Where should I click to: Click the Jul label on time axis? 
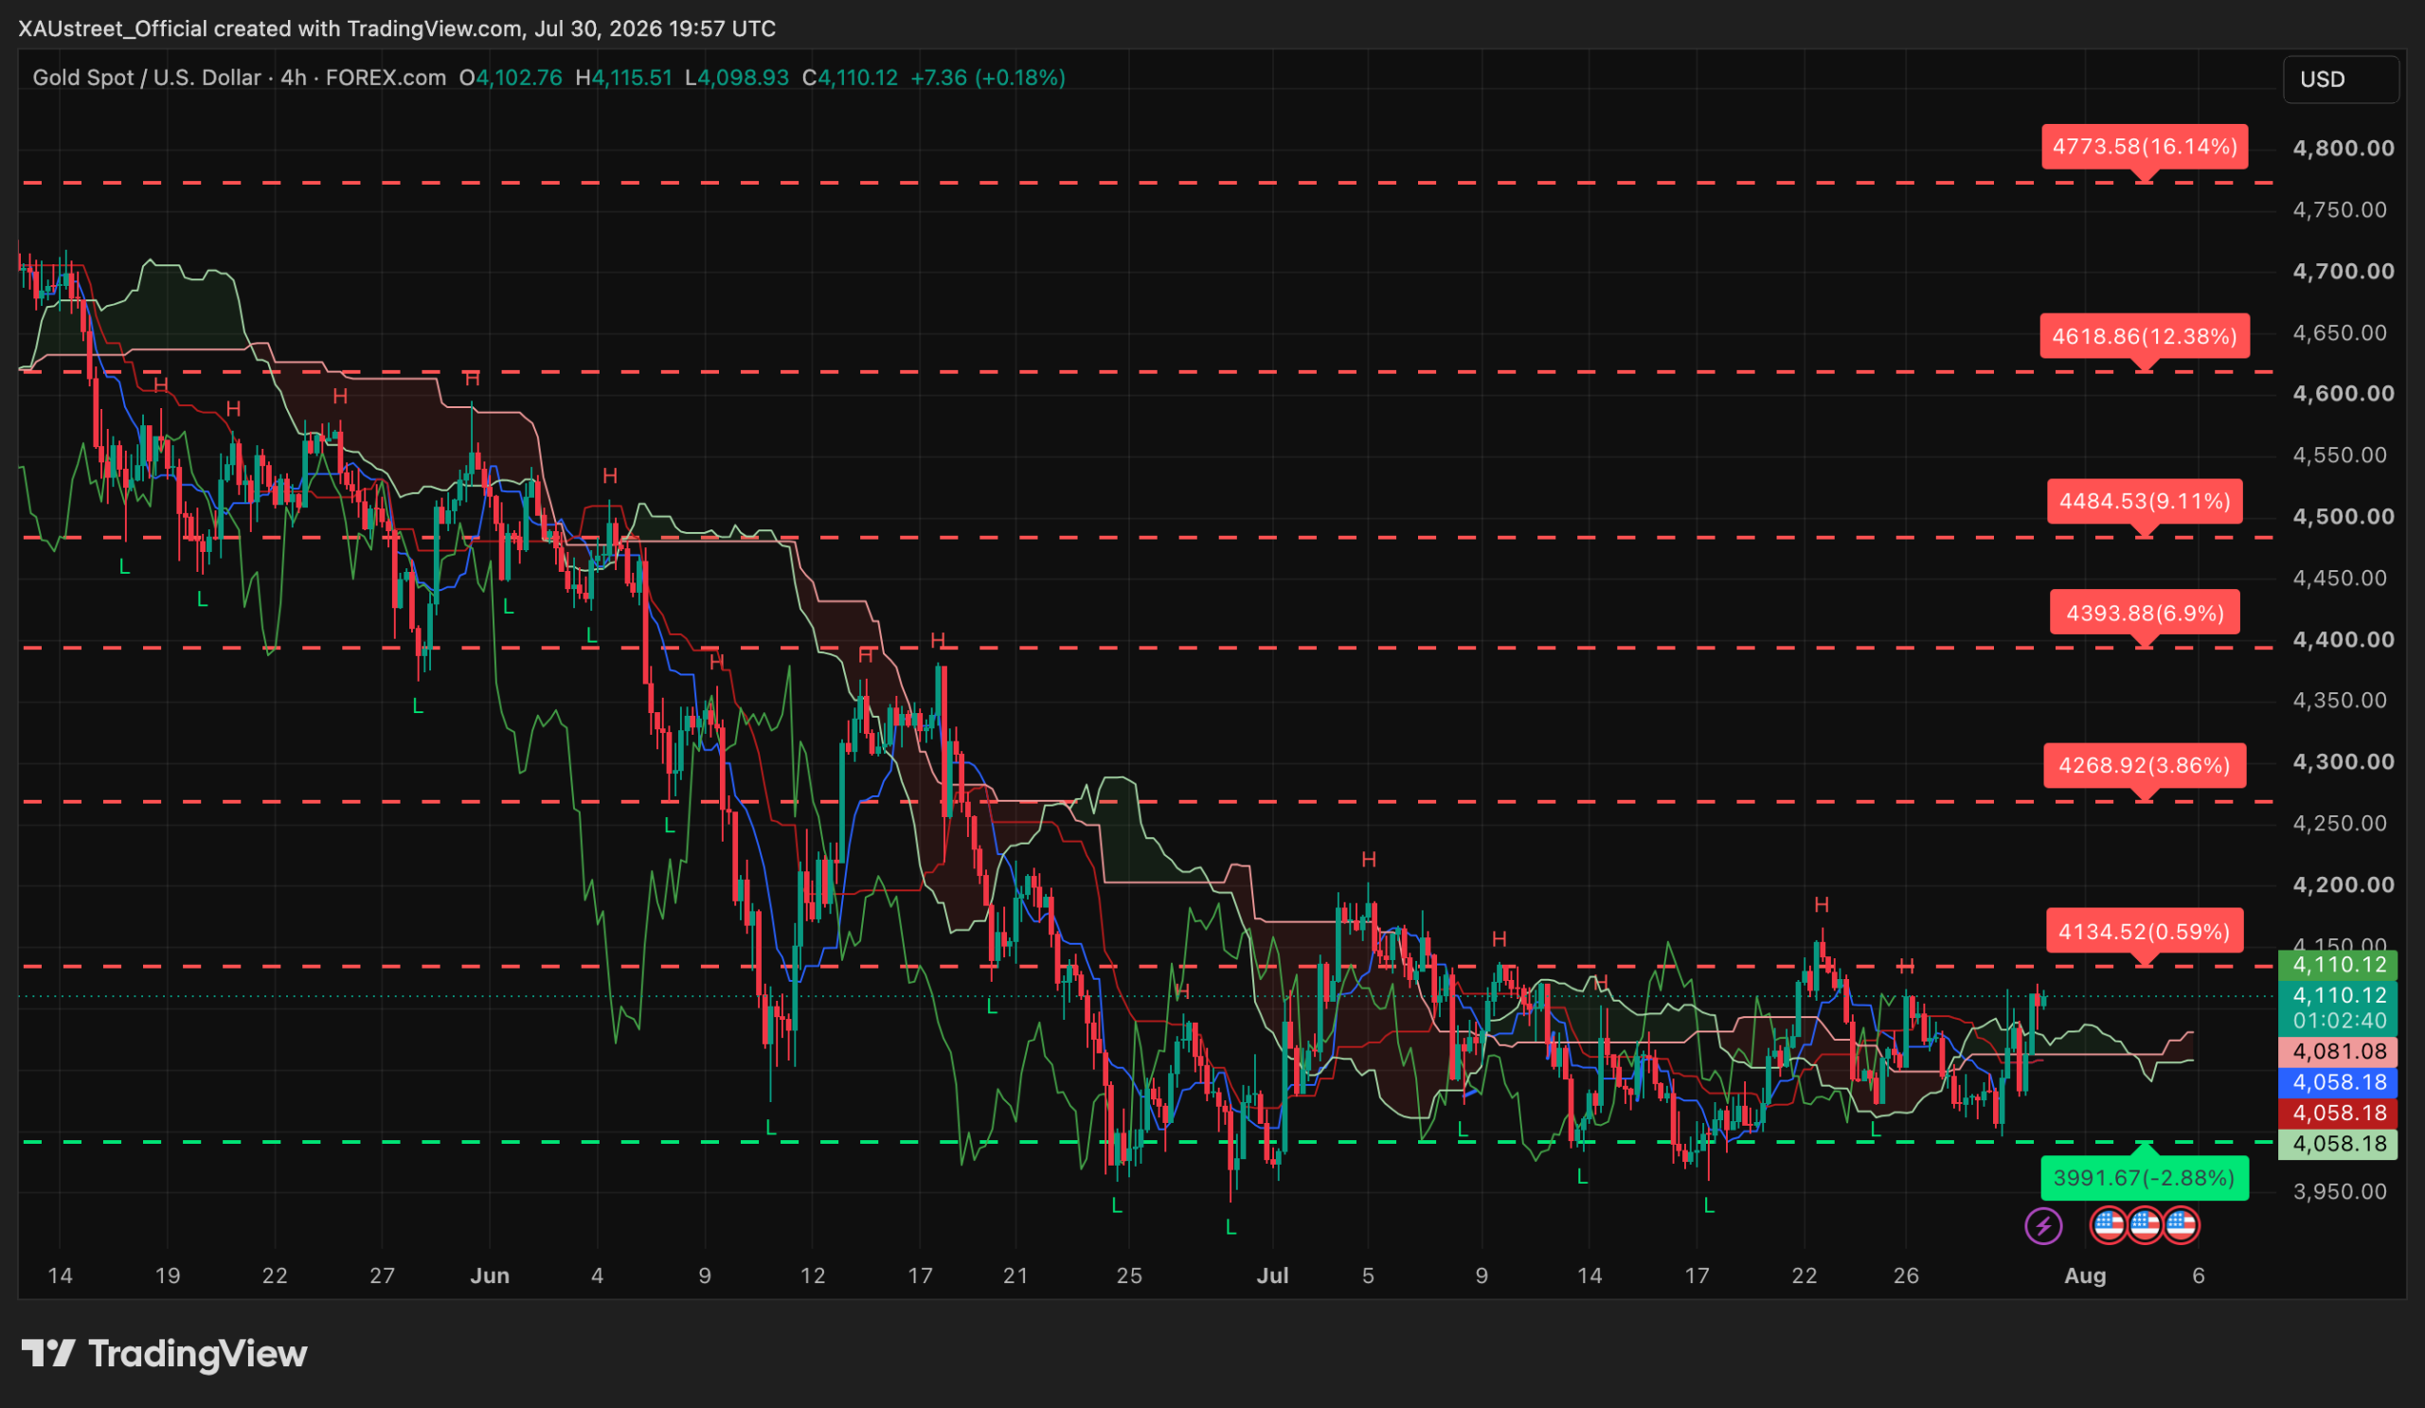tap(1272, 1276)
